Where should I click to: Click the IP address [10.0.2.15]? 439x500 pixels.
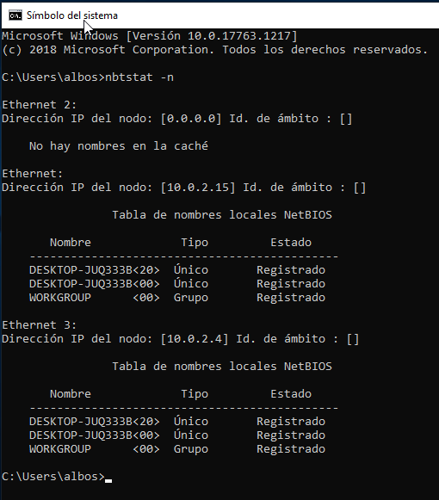[198, 188]
